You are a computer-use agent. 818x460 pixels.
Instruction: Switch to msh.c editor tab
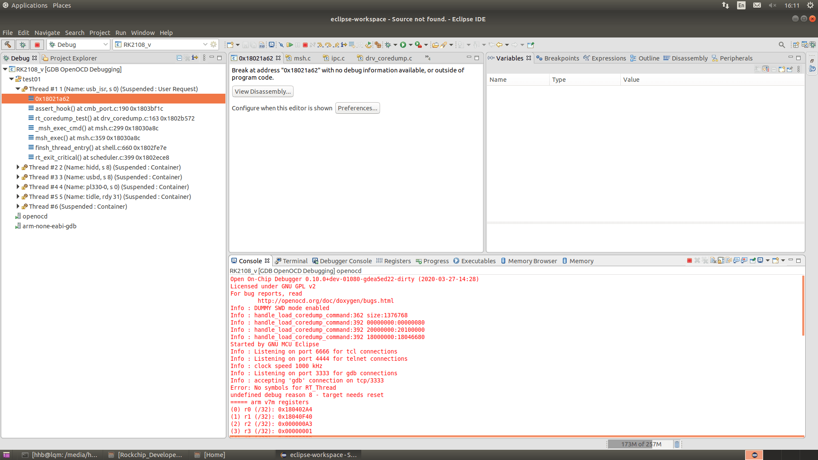[x=298, y=58]
